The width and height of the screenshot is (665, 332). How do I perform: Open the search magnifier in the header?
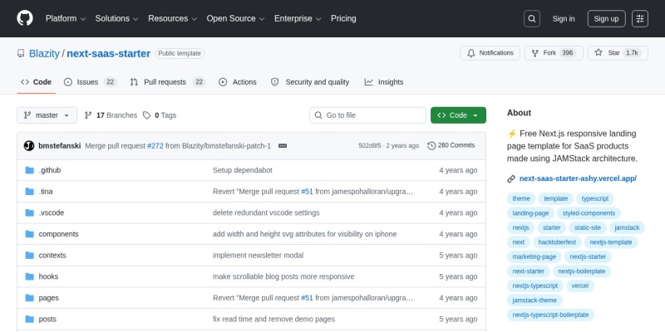click(532, 18)
